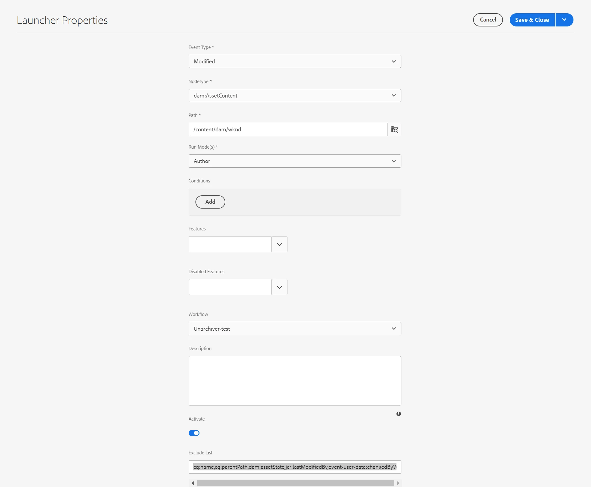Click the info icon above Activate
Image resolution: width=591 pixels, height=487 pixels.
[x=399, y=414]
